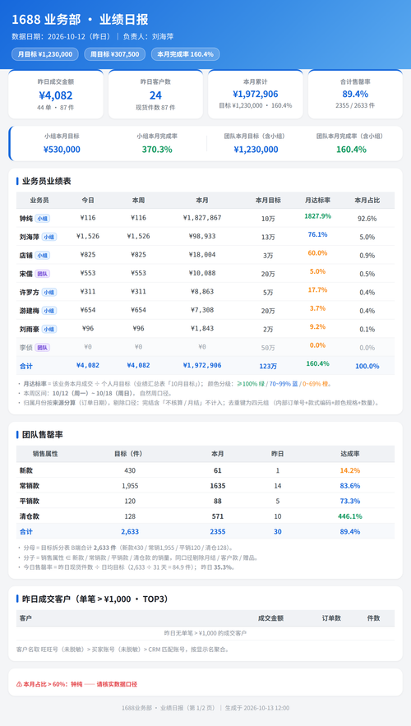Image resolution: width=411 pixels, height=726 pixels.
Task: Select the 本月累计 ¥1,972,906 card
Action: click(x=256, y=94)
